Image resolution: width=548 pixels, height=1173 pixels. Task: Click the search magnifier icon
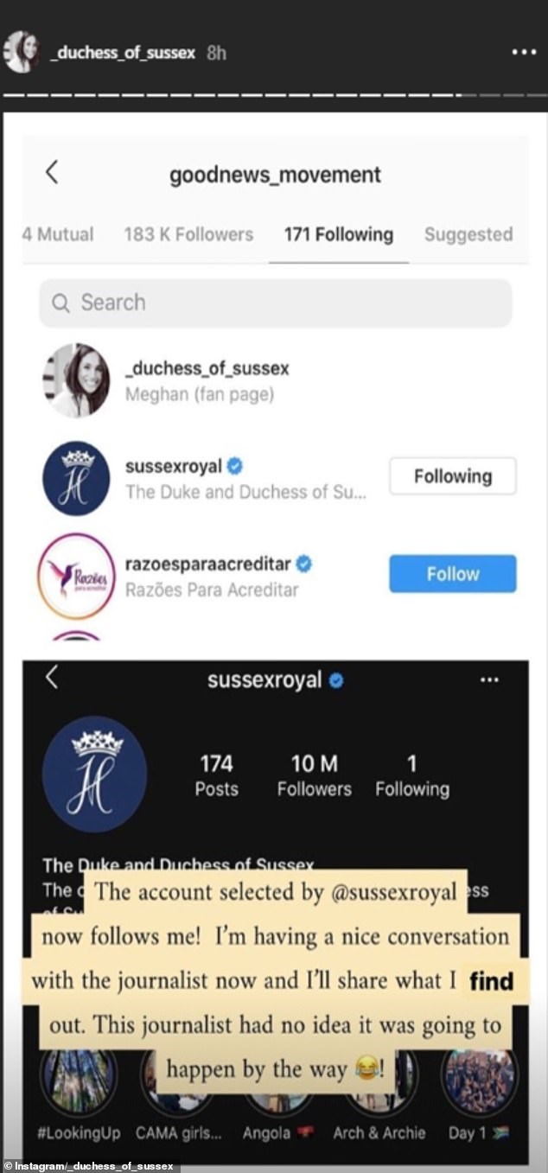pyautogui.click(x=61, y=303)
